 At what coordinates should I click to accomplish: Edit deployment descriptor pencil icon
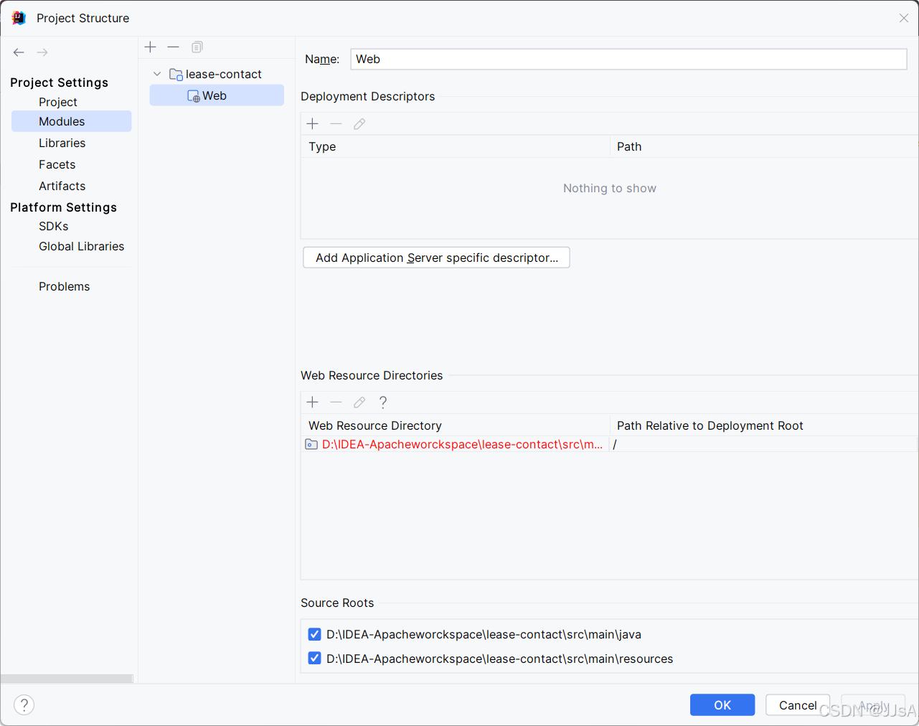[359, 124]
